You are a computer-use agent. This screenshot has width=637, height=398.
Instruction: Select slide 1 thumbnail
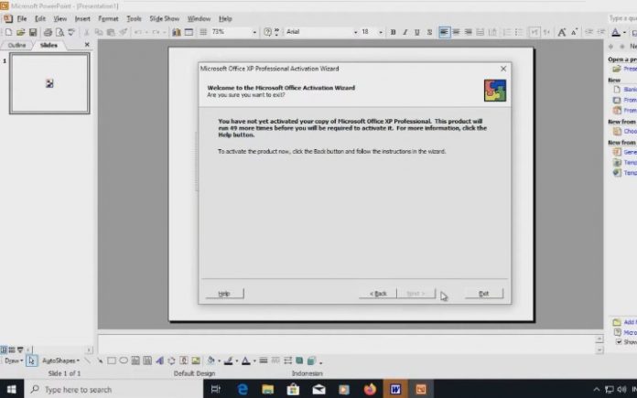point(49,83)
